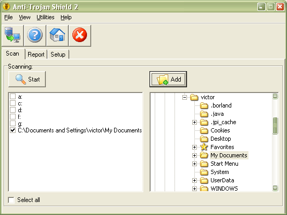Check the d: drive checkbox

pyautogui.click(x=13, y=110)
